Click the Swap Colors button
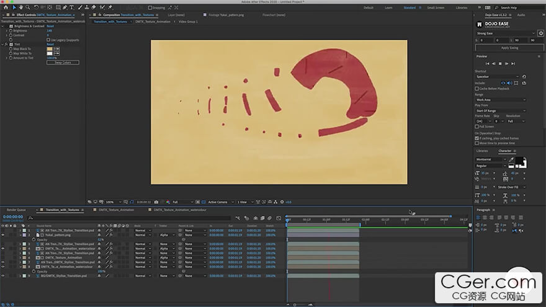This screenshot has height=307, width=546. (x=63, y=63)
